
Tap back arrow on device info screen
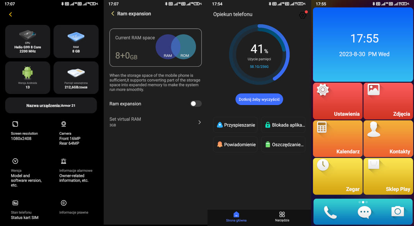pos(10,15)
